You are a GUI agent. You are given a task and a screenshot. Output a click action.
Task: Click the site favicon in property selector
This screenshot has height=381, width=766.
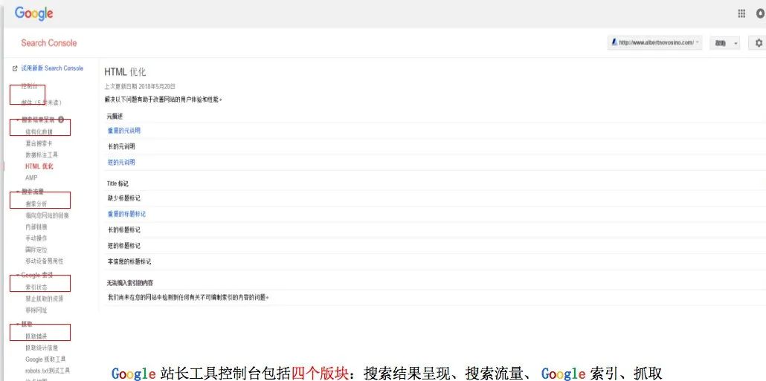coord(614,42)
